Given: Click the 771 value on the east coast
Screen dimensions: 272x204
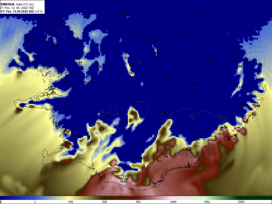Looking at the screenshot, I should (258, 106).
